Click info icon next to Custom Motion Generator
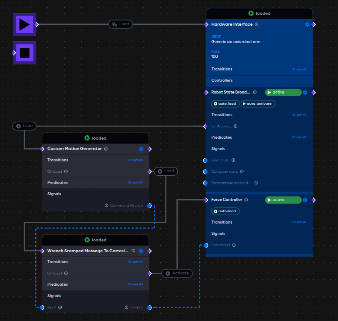Viewport: 338px width, 321px height. click(106, 149)
